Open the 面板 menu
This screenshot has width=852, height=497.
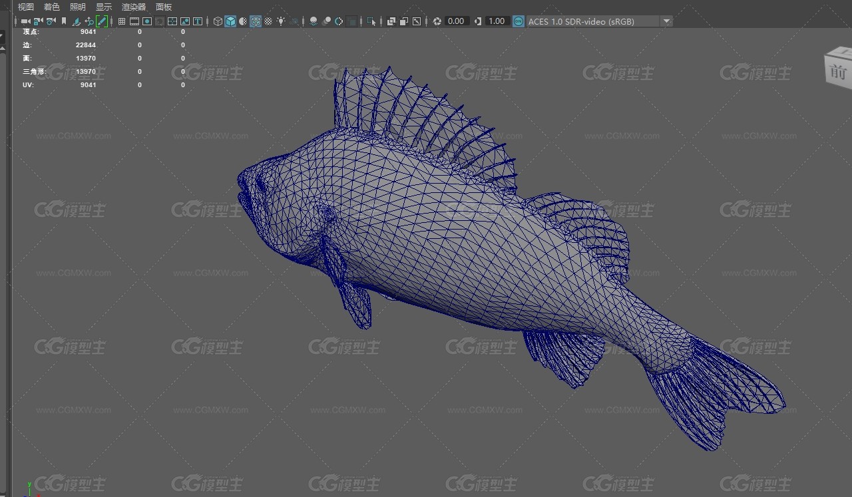click(x=164, y=7)
